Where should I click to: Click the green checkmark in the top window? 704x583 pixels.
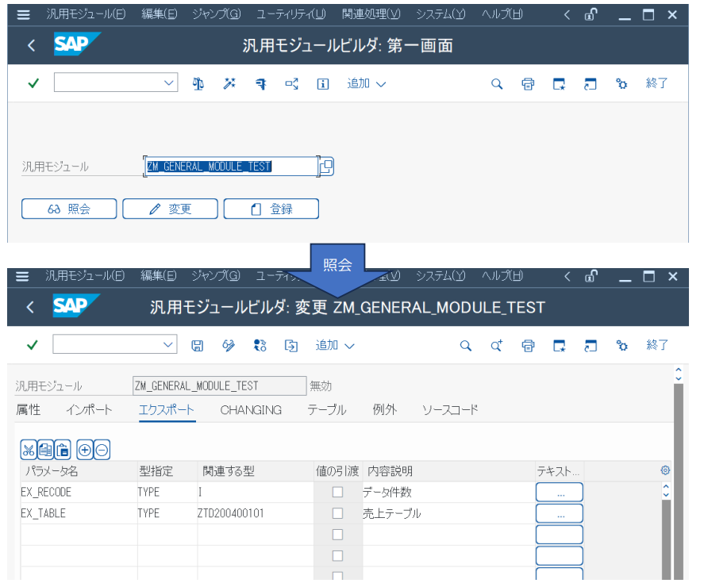point(33,83)
